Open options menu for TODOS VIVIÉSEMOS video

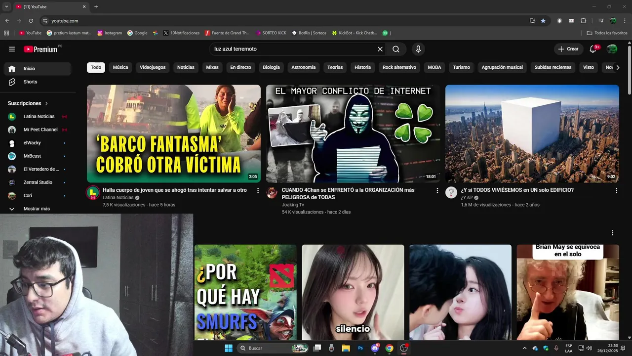click(x=616, y=190)
